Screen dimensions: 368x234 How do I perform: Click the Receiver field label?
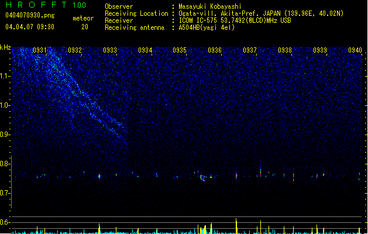(119, 20)
